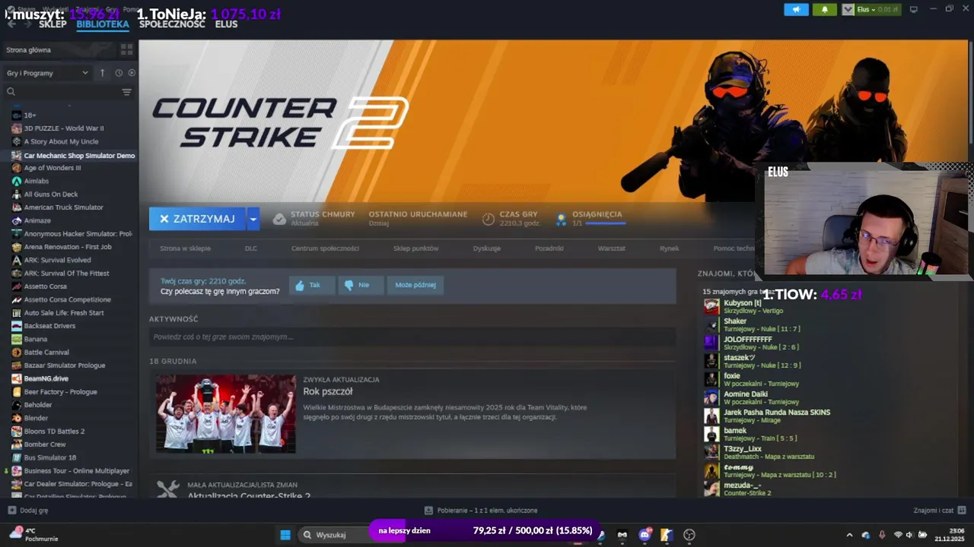Open the ELUS profile tab
The image size is (974, 547).
(x=226, y=24)
